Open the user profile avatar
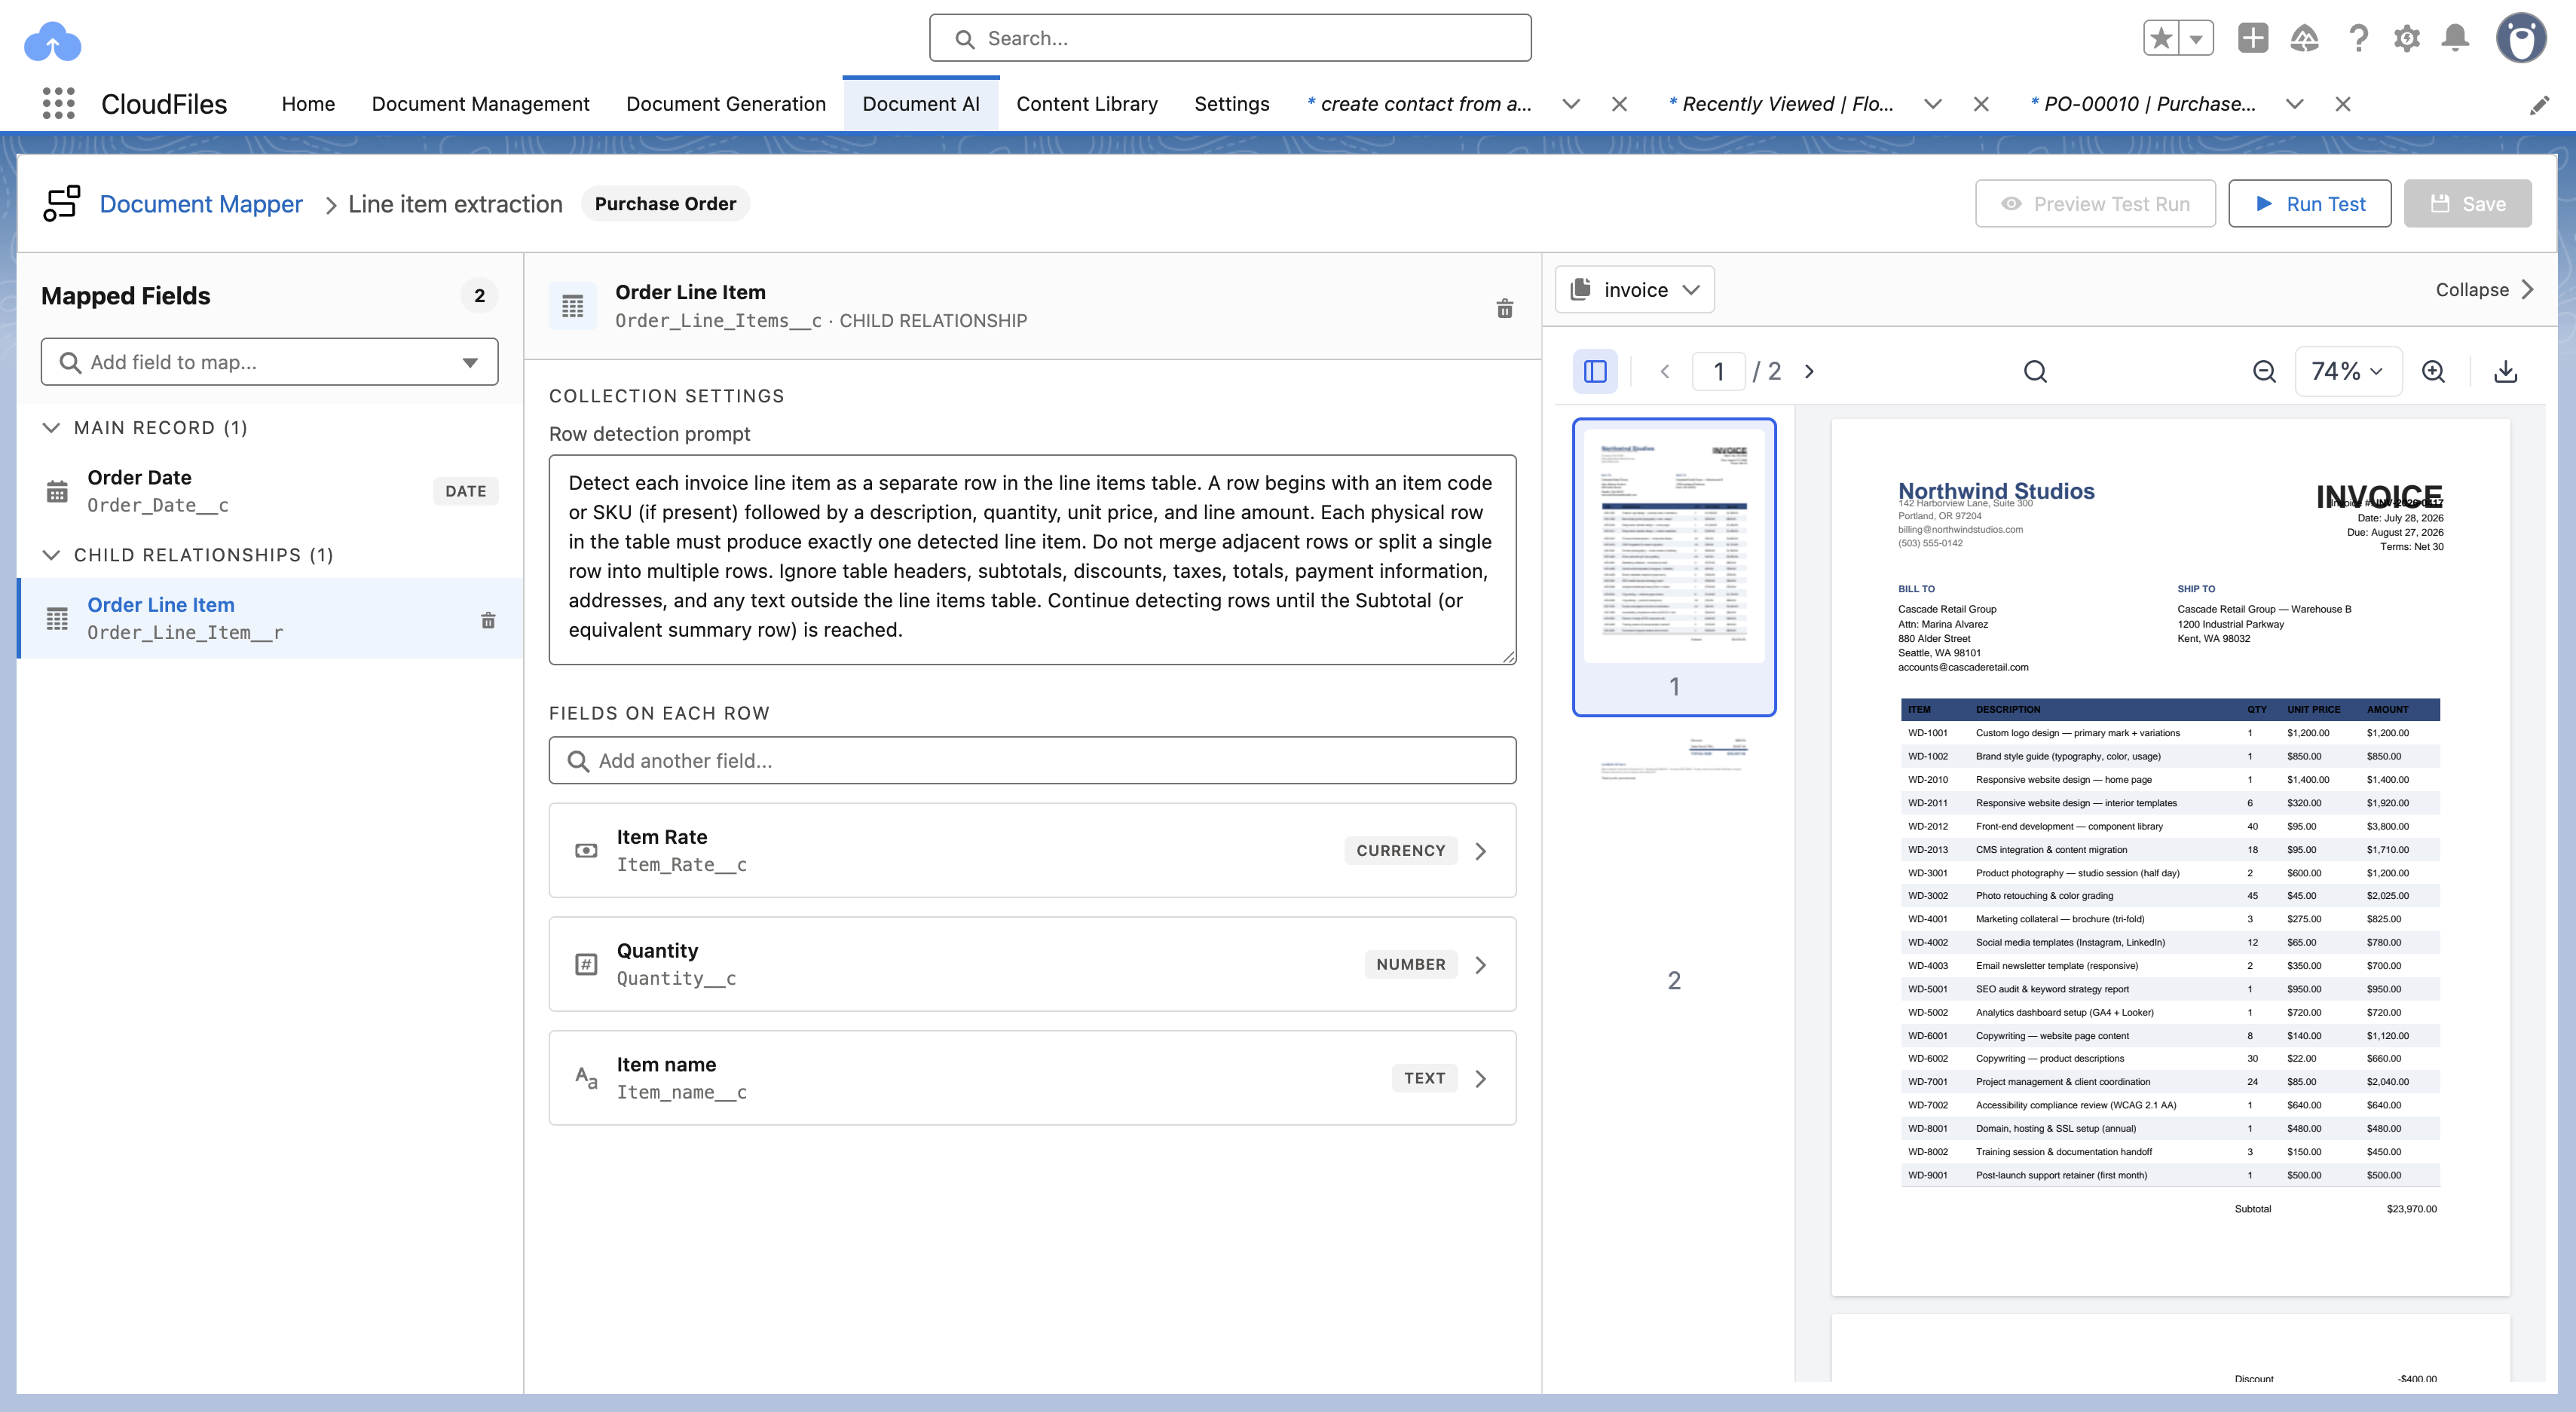The height and width of the screenshot is (1412, 2576). (2521, 38)
